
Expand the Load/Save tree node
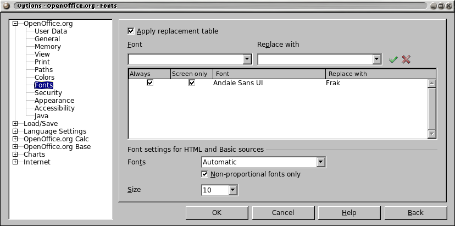[15, 124]
